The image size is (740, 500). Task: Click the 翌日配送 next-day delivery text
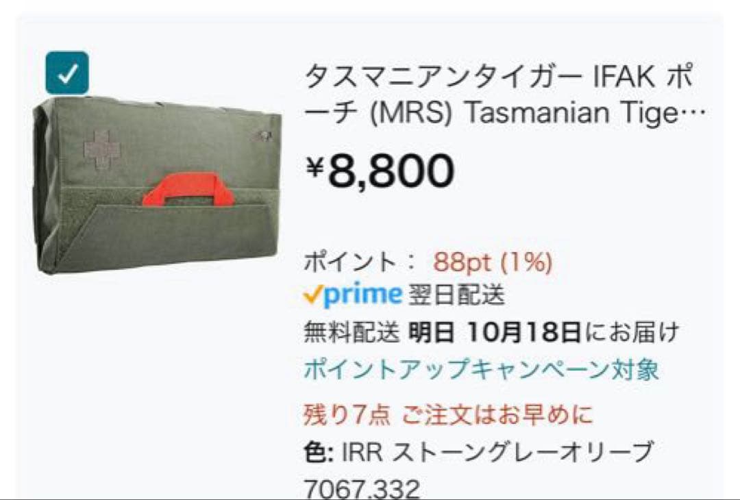456,296
